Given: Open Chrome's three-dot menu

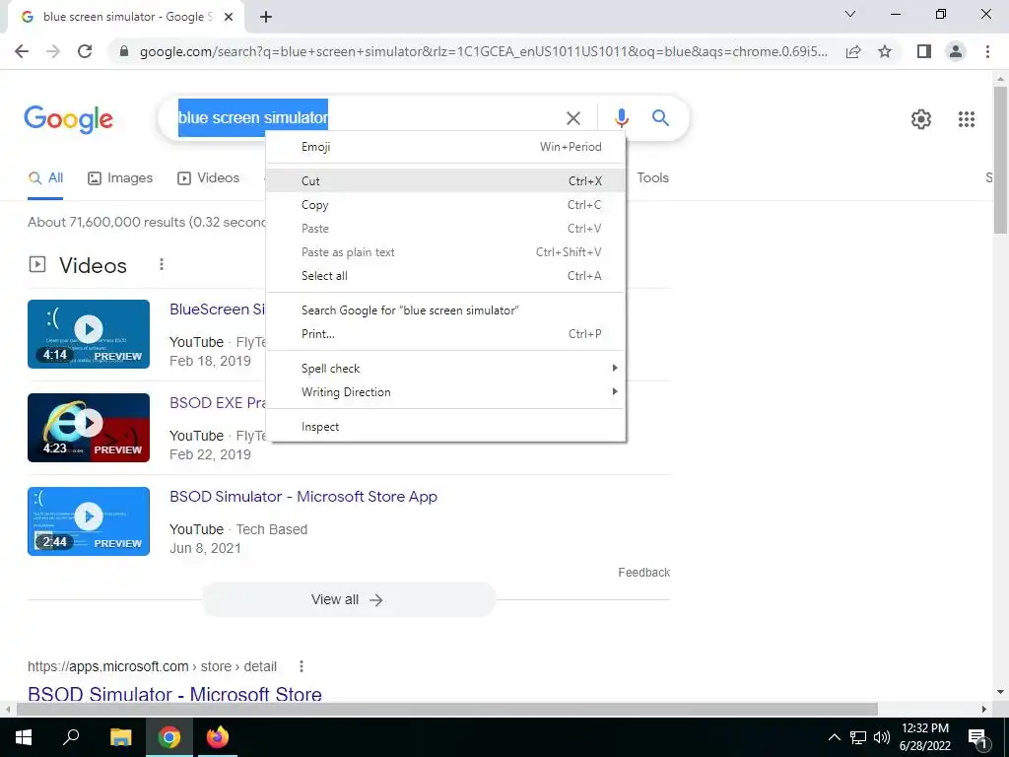Looking at the screenshot, I should [x=987, y=51].
